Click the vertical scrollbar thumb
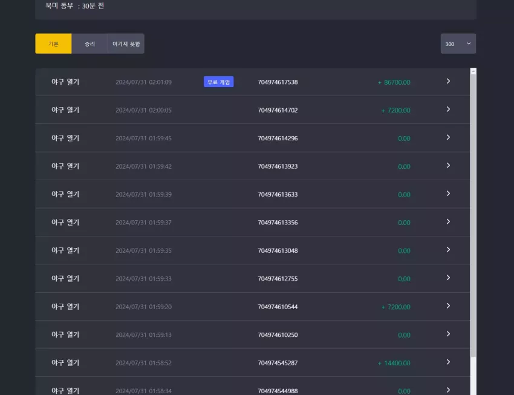This screenshot has width=514, height=395. click(x=473, y=216)
